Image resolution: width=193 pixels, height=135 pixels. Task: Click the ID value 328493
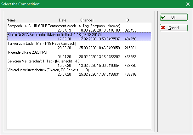pyautogui.click(x=131, y=30)
